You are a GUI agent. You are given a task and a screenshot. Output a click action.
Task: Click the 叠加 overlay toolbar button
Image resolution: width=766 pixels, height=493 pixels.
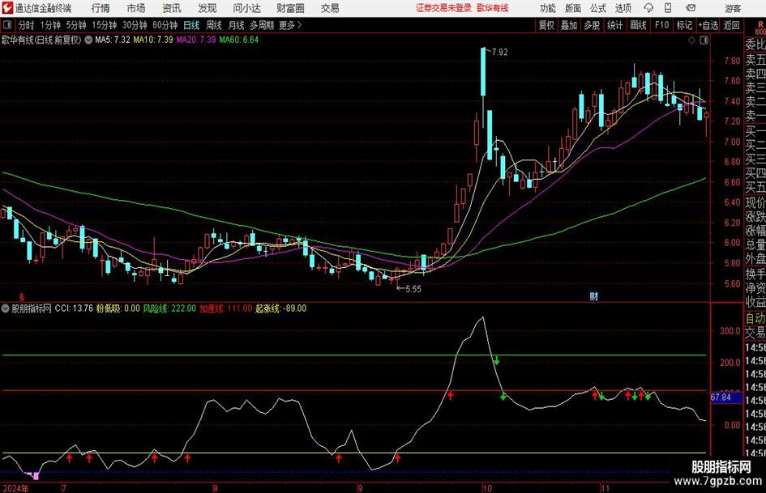pos(569,25)
